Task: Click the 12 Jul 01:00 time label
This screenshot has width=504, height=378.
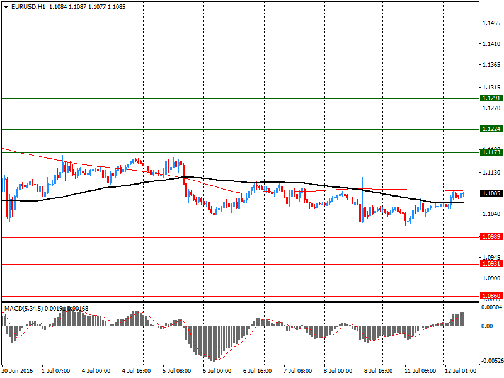Action: 461,371
